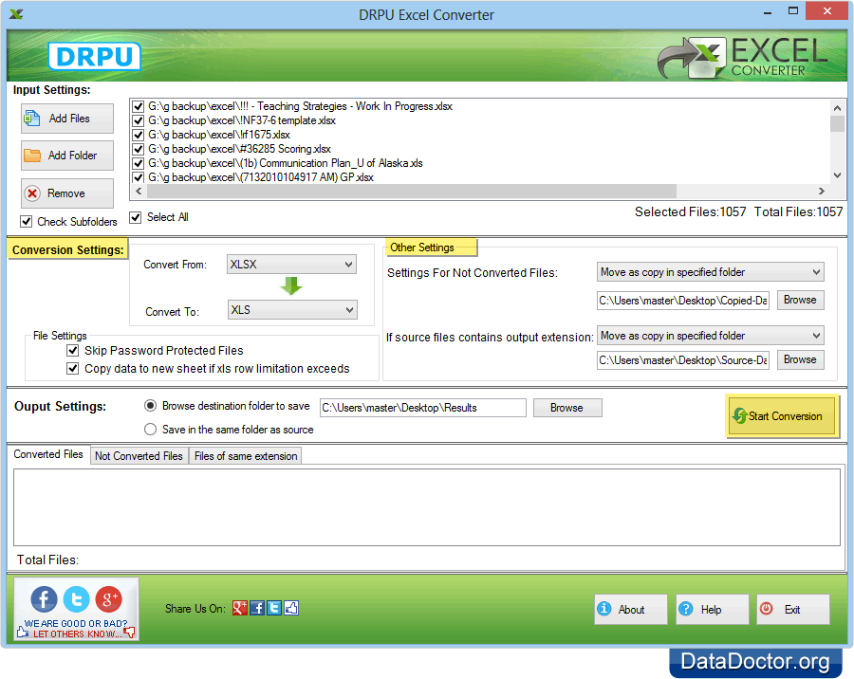The image size is (854, 679).
Task: Click the Copied-Data path field
Action: [x=683, y=301]
